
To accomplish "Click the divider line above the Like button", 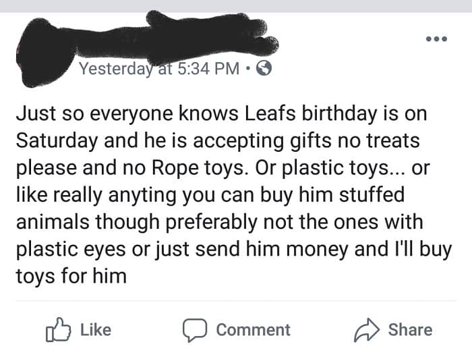I will point(236,301).
